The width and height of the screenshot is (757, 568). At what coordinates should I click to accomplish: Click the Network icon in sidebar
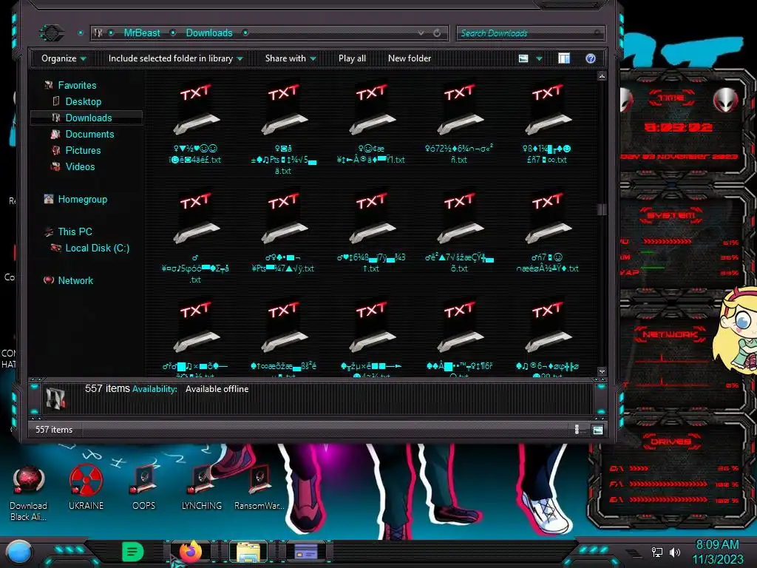(48, 280)
